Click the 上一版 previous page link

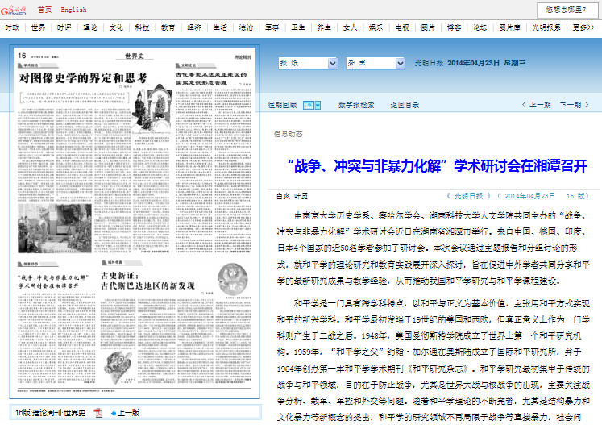point(128,413)
